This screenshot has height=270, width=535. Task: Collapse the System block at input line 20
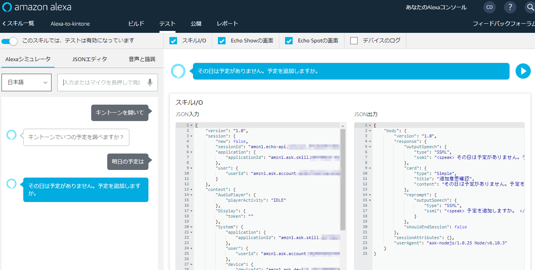191,227
